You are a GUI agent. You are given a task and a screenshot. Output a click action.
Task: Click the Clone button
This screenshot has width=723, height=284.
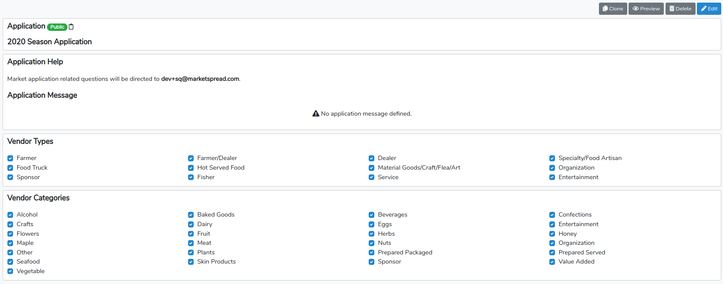613,9
